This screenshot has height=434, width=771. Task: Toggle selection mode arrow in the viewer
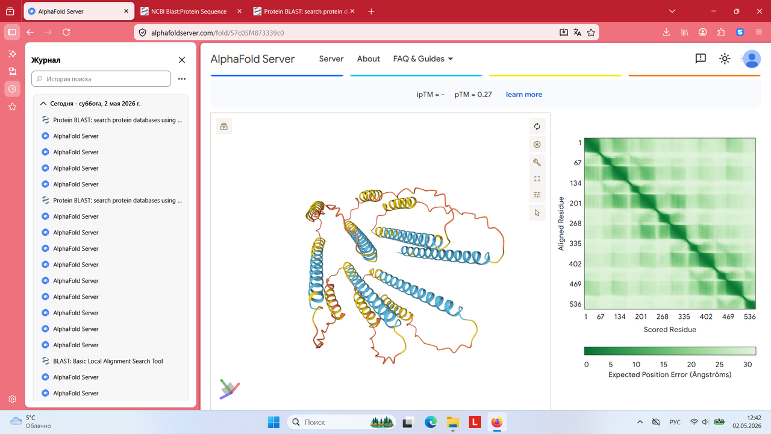point(537,213)
